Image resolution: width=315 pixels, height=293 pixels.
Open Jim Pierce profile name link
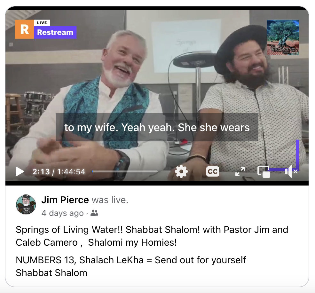65,200
